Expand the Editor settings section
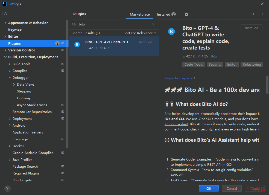 click(x=5, y=36)
